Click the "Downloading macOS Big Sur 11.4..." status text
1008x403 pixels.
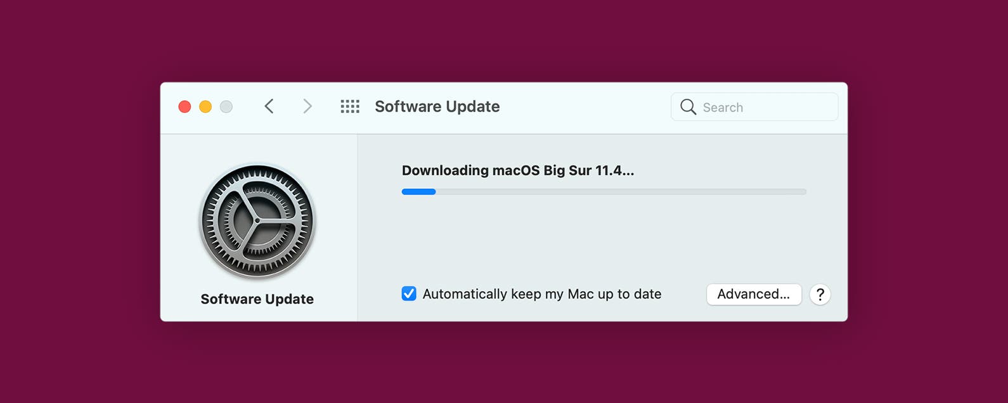518,170
